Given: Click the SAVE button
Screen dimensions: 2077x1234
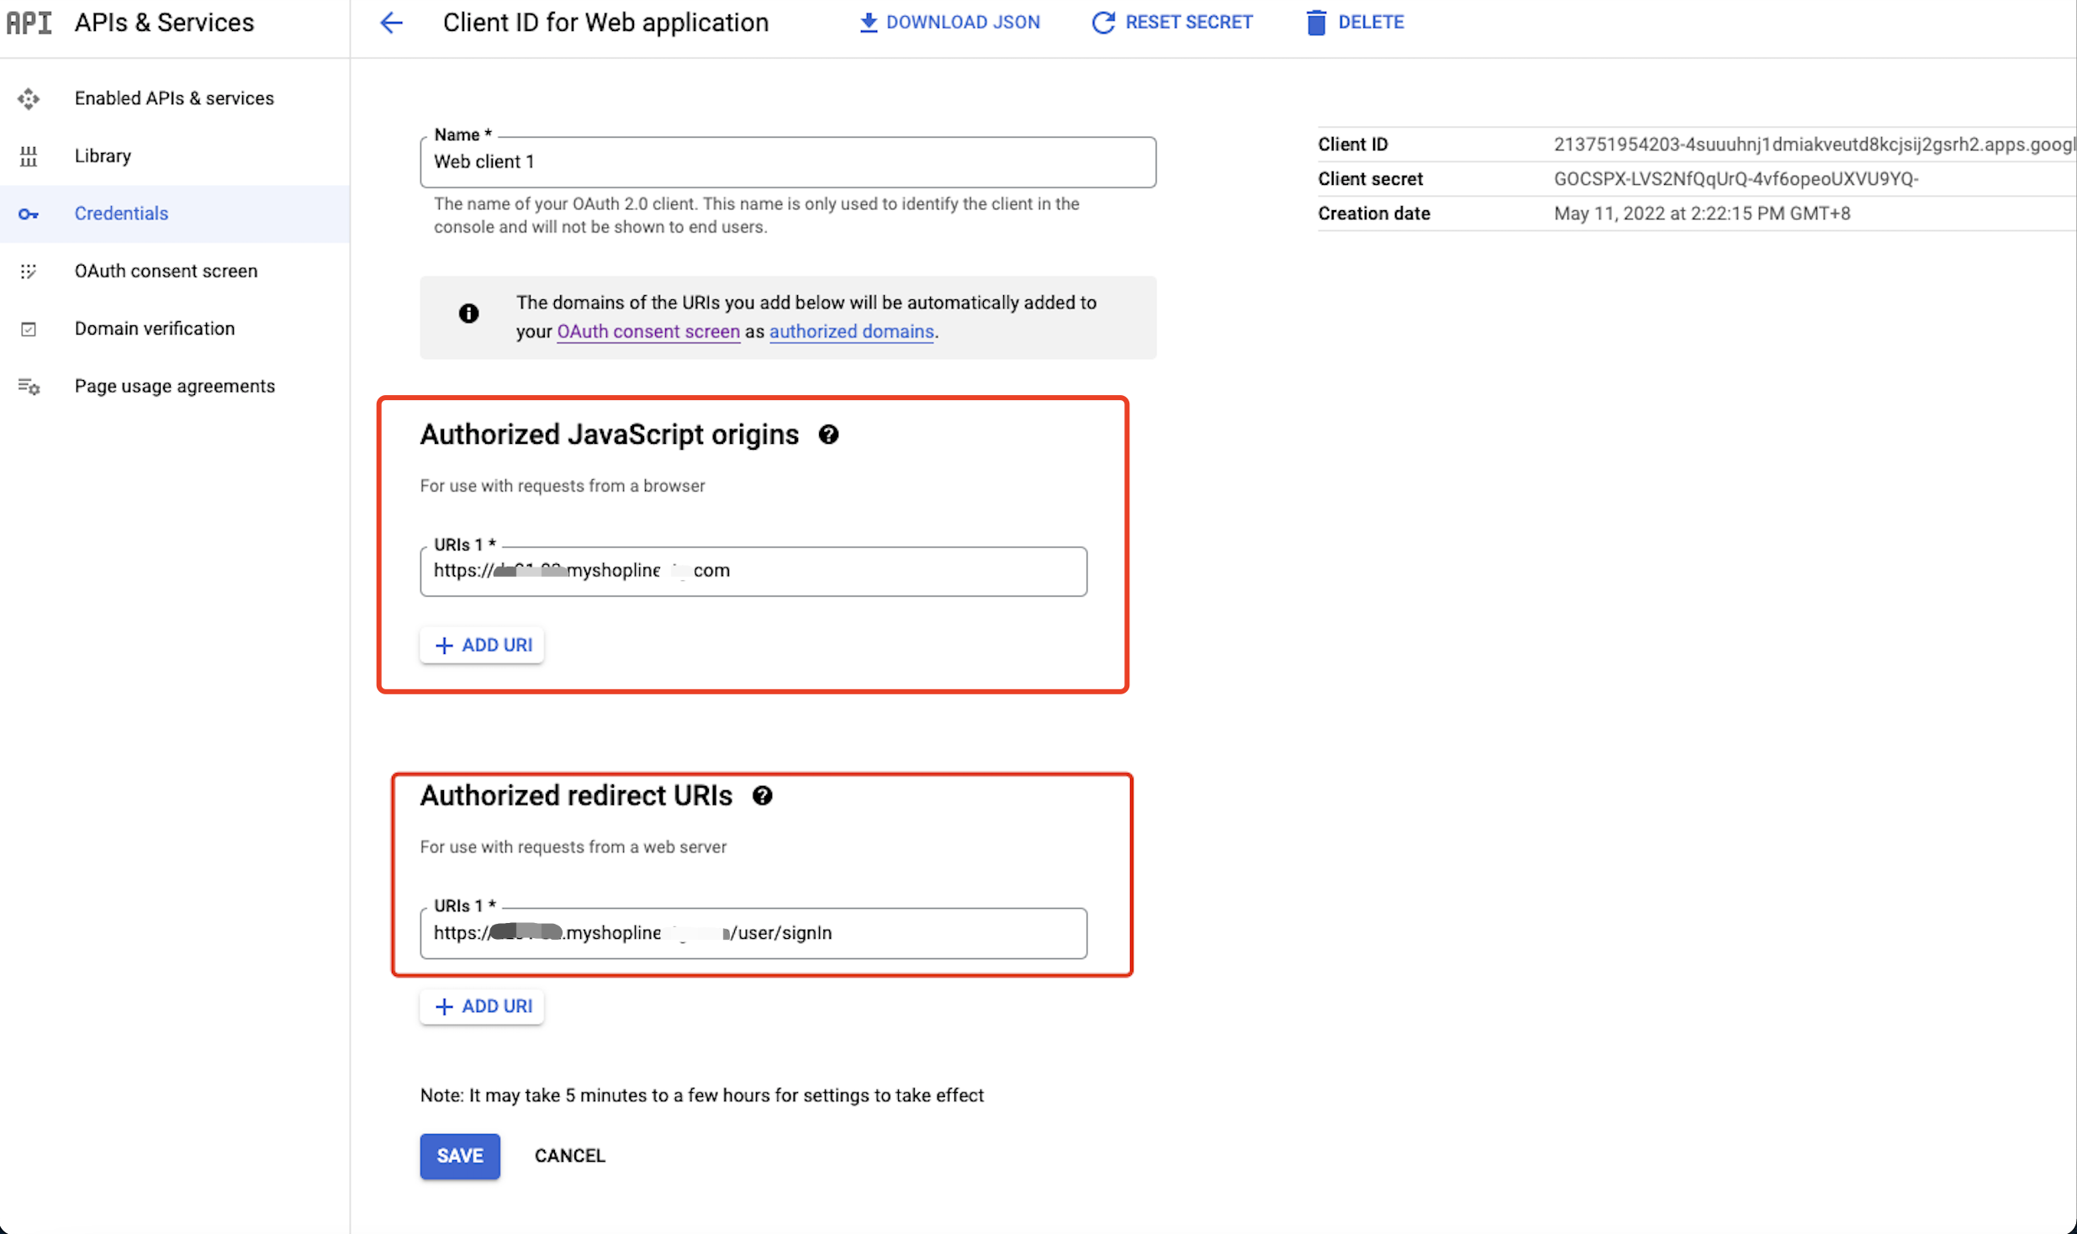Looking at the screenshot, I should point(459,1156).
